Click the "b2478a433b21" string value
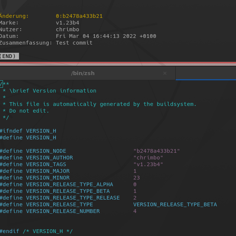 click(x=157, y=151)
